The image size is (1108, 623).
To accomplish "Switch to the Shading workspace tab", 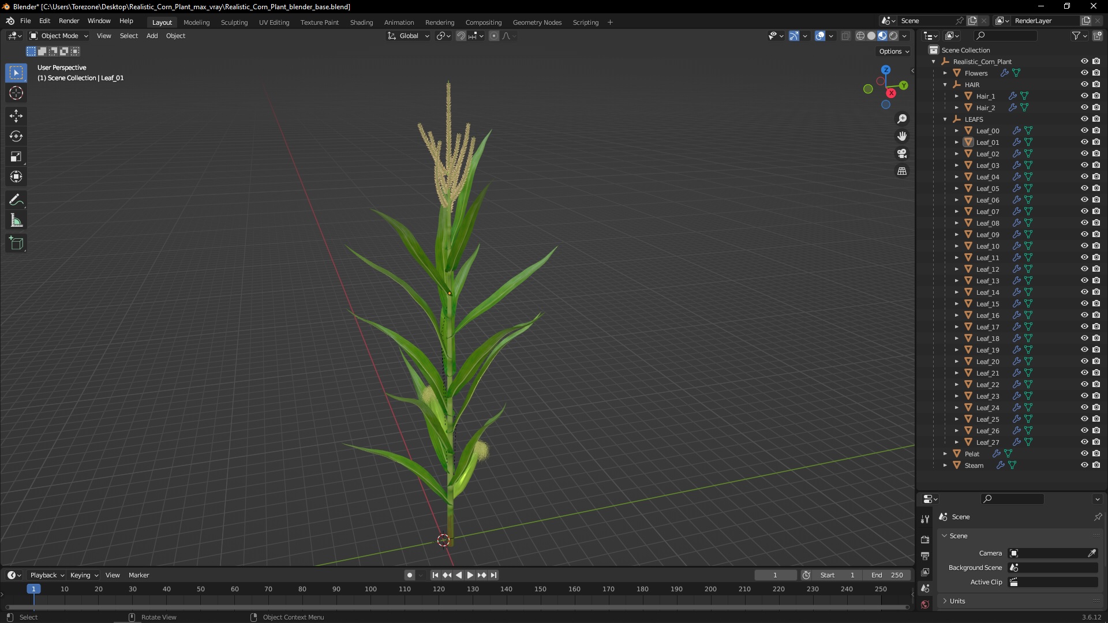I will click(x=361, y=22).
